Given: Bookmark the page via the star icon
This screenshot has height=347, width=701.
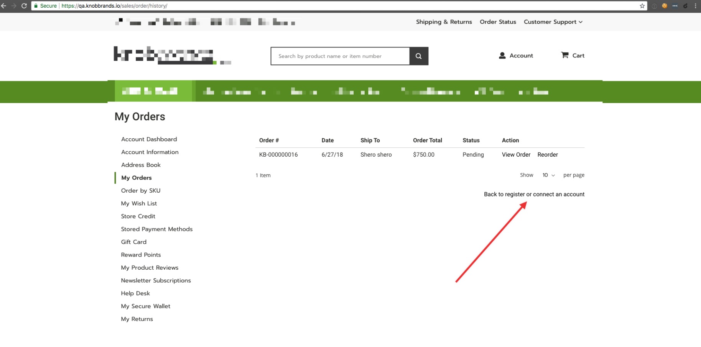Looking at the screenshot, I should pos(642,6).
